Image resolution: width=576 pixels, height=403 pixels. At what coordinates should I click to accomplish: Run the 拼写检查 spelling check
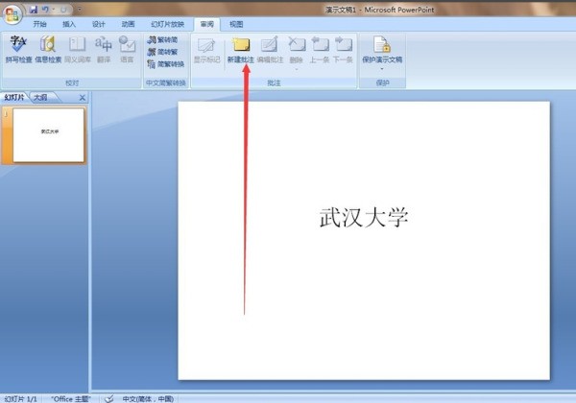coord(18,49)
